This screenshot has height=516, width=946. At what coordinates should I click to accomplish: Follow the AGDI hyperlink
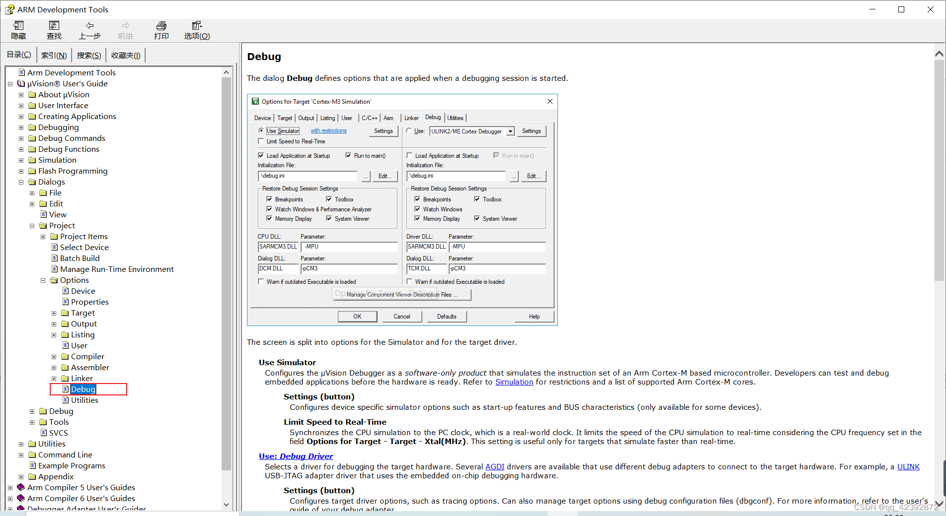pyautogui.click(x=494, y=467)
